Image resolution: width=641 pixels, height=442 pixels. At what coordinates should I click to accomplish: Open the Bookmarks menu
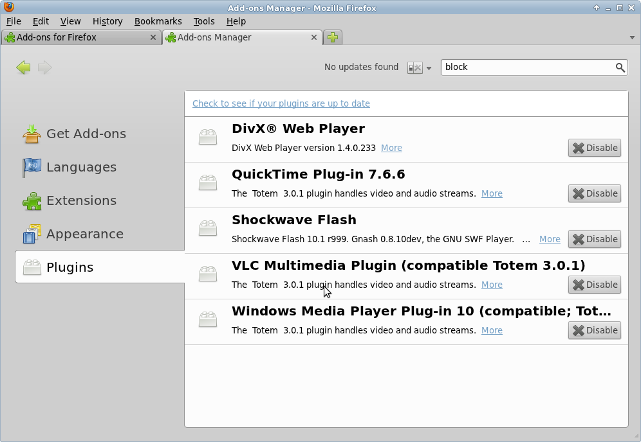[x=158, y=21]
